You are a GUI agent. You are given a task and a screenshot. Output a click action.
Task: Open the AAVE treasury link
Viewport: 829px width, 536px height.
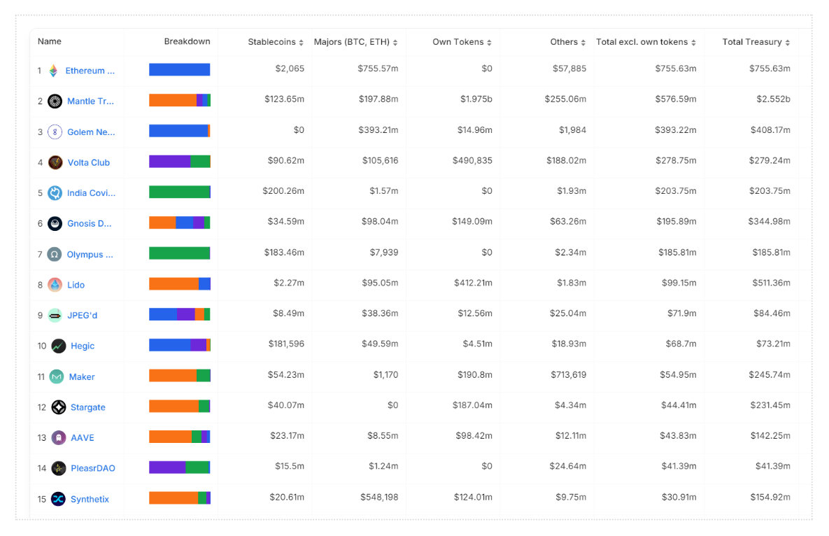pos(83,437)
